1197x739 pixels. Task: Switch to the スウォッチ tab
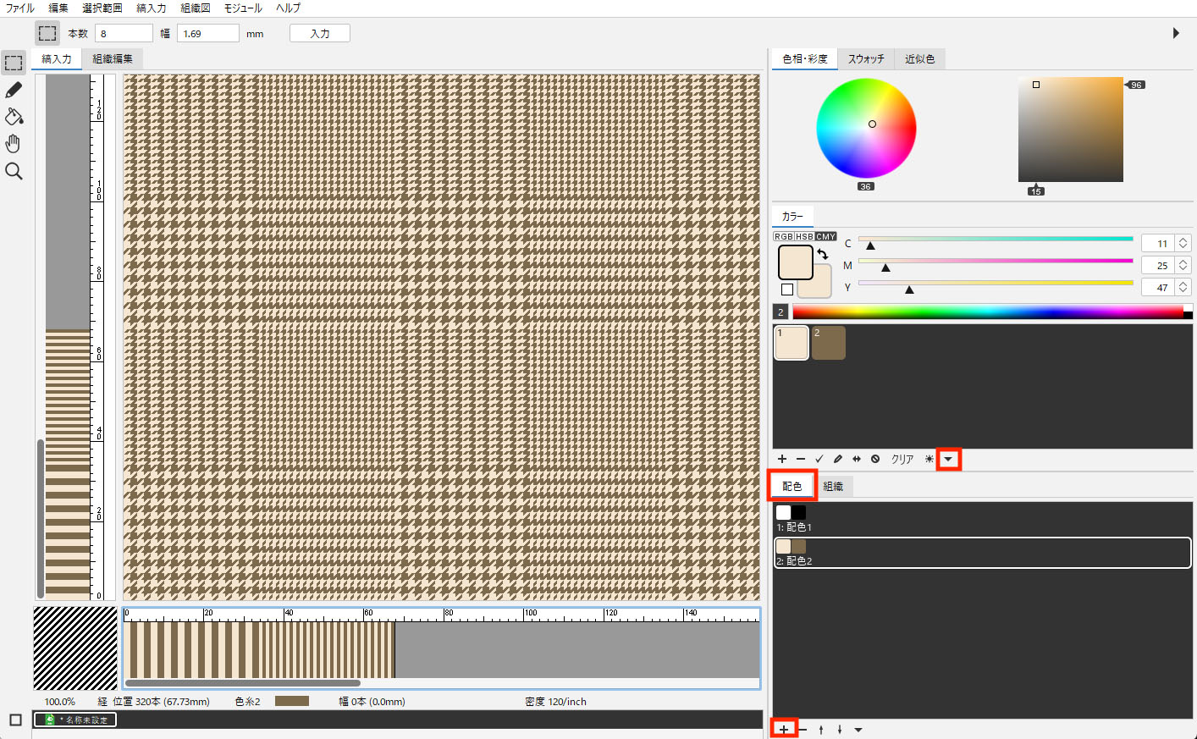[x=866, y=59]
